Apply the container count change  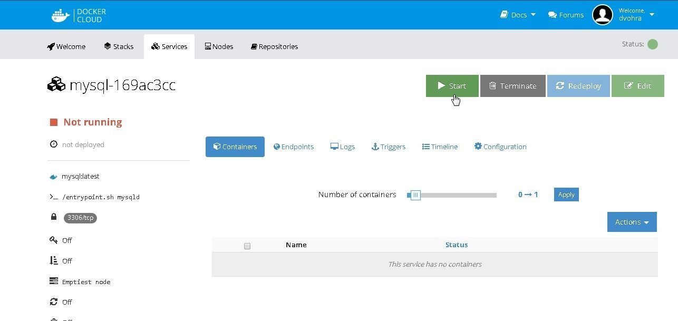566,194
